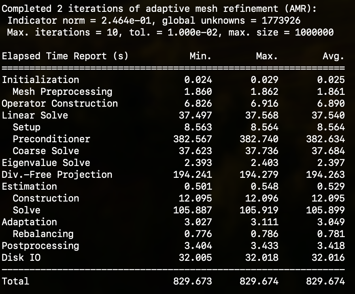Click the 'Min.' column header
Image resolution: width=355 pixels, height=294 pixels.
point(200,56)
